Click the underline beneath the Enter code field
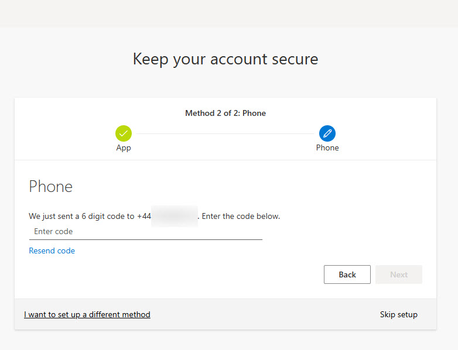 (145, 239)
